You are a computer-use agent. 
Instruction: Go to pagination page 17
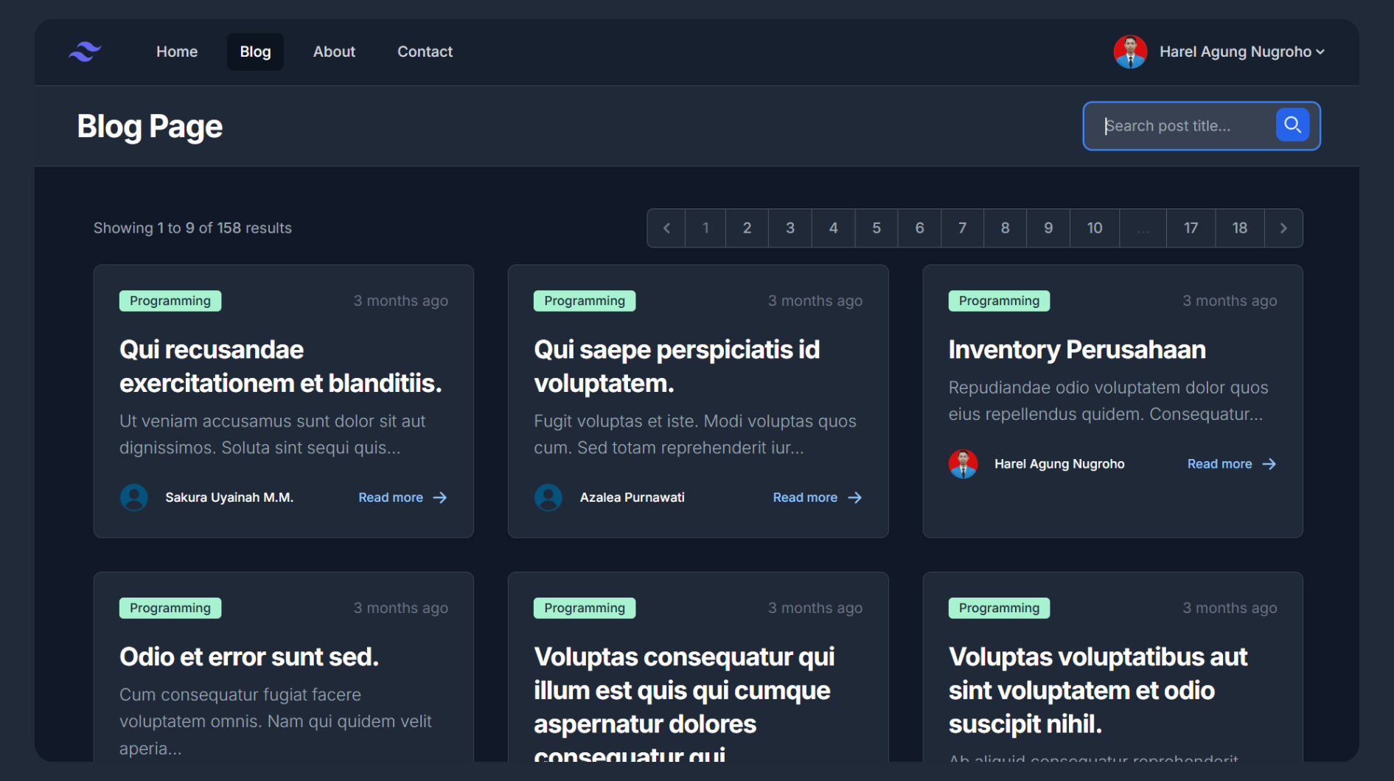point(1191,228)
